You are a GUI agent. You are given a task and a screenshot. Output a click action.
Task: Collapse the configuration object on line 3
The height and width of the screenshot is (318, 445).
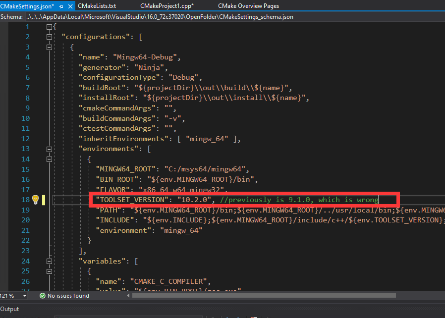coord(49,47)
